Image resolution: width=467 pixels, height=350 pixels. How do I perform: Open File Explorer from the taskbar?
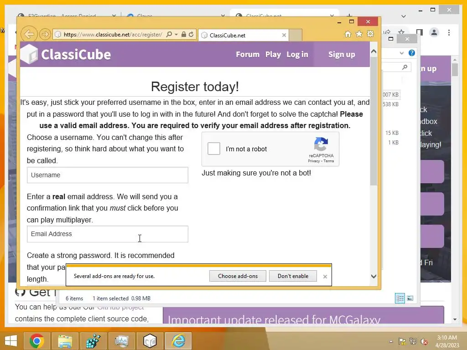point(65,341)
